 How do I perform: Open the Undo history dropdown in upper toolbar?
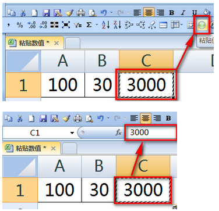coord(111,13)
